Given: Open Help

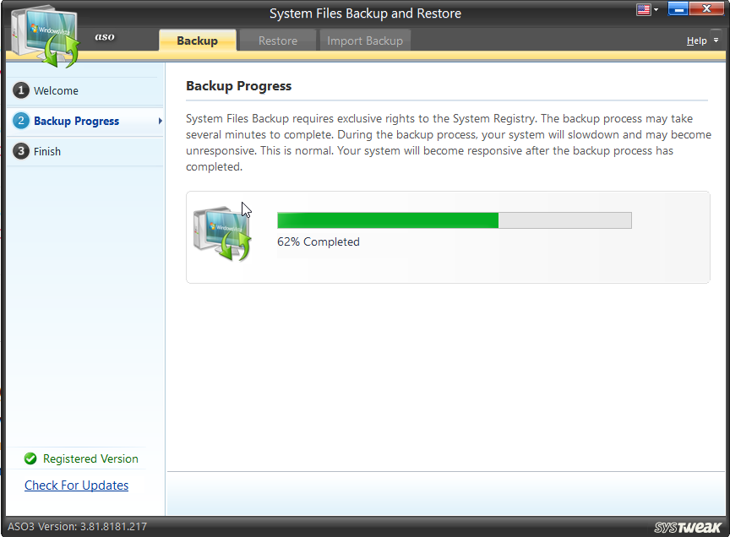Looking at the screenshot, I should click(x=695, y=40).
